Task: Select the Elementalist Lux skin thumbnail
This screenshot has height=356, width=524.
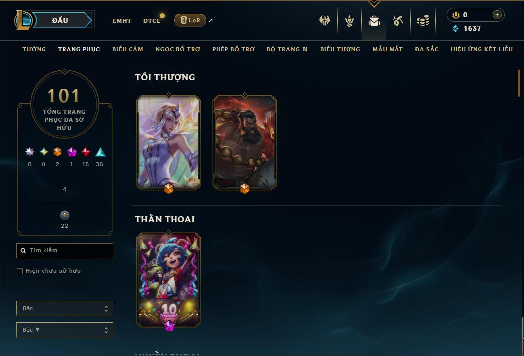Action: pos(169,143)
